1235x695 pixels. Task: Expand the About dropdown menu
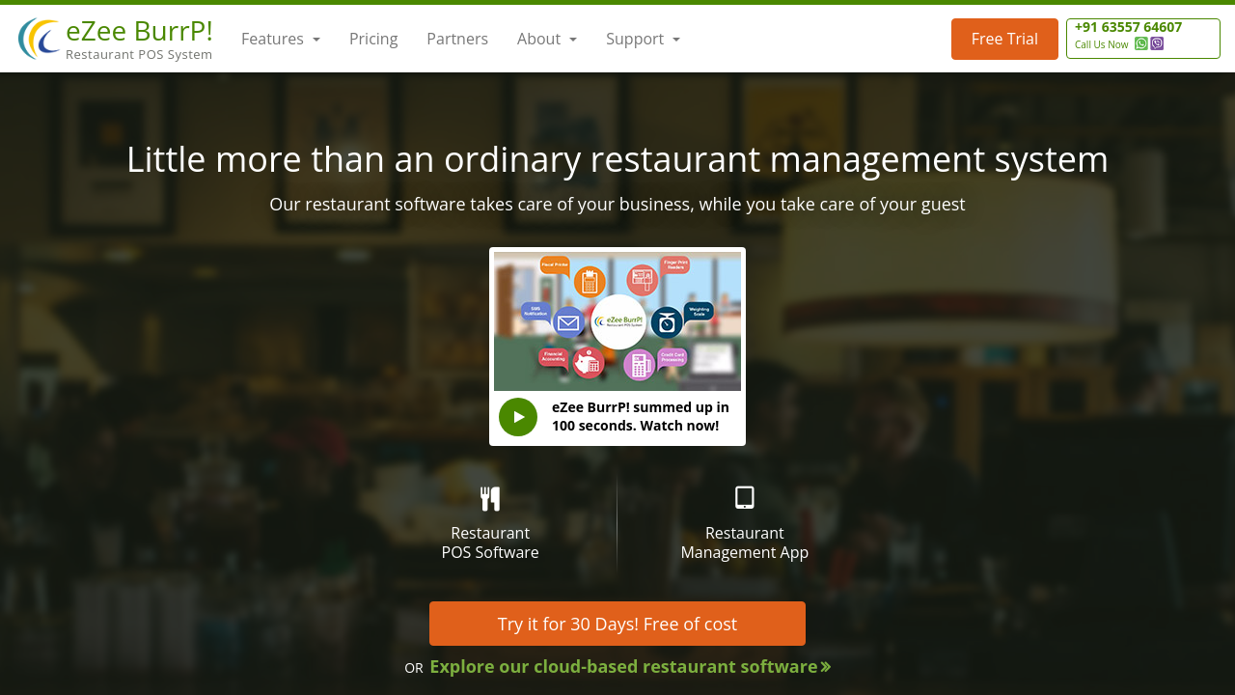click(x=547, y=39)
